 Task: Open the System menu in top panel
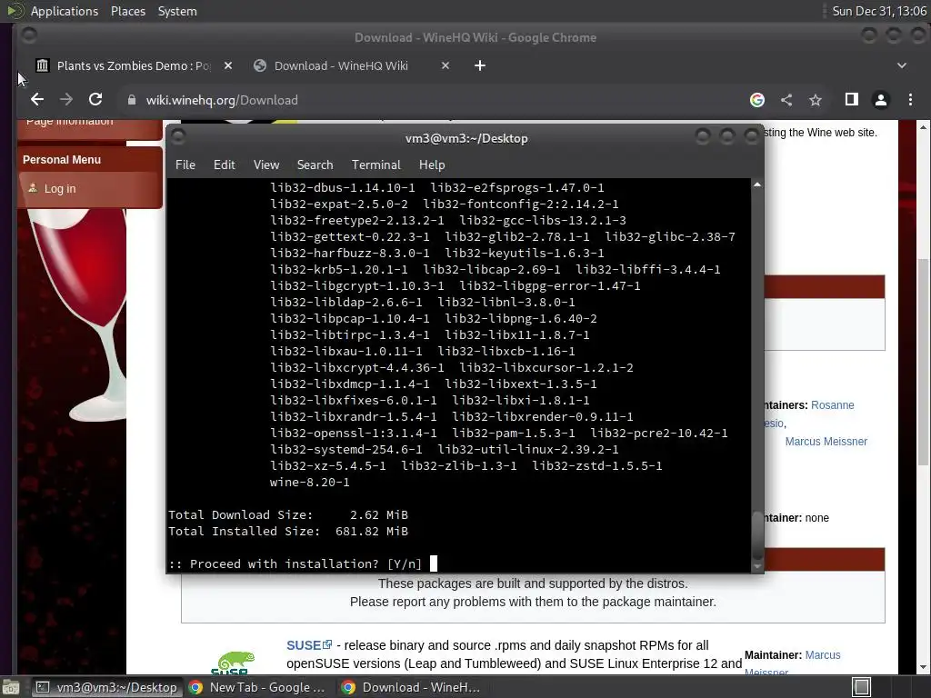pos(177,11)
